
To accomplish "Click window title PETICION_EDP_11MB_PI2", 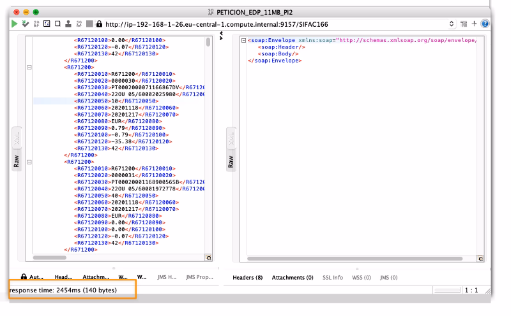I will point(254,12).
